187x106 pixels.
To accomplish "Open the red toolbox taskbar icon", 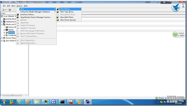I will pyautogui.click(x=71, y=102).
